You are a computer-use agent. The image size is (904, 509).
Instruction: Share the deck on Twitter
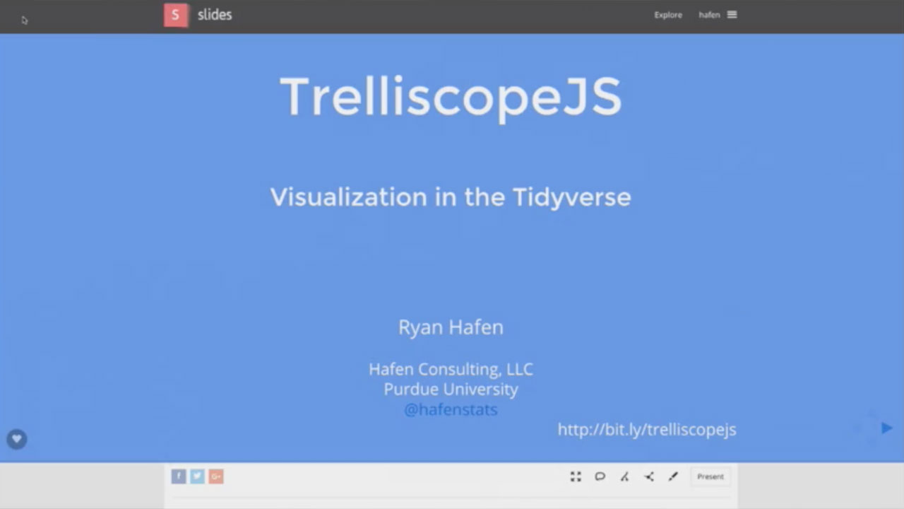[197, 476]
